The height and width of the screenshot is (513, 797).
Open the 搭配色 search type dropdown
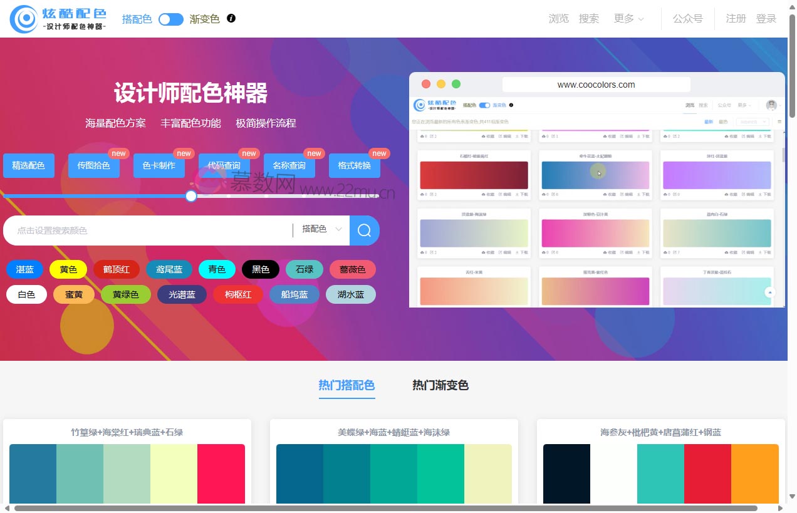tap(321, 229)
